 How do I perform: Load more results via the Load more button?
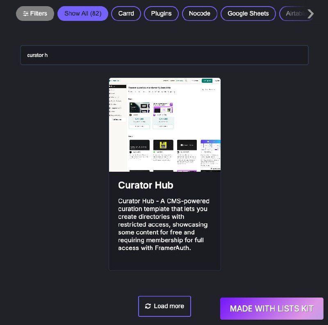[x=165, y=306]
